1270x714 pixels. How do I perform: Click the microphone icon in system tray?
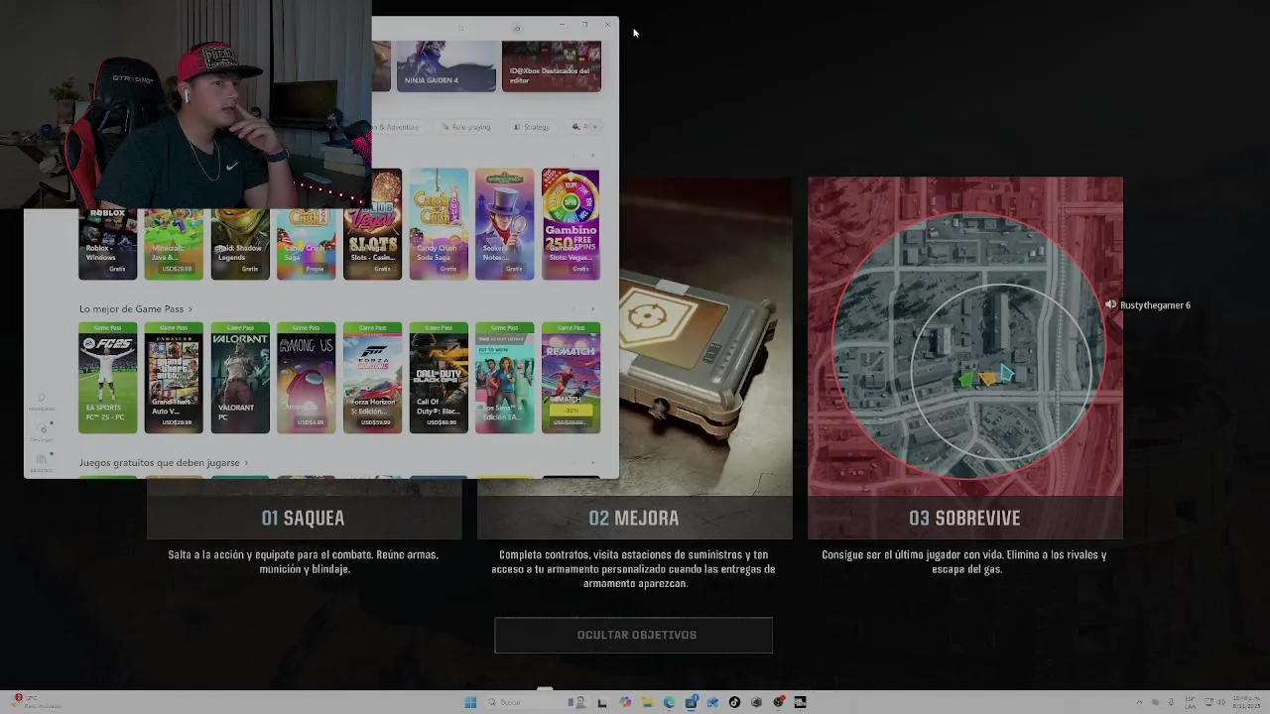(1171, 702)
